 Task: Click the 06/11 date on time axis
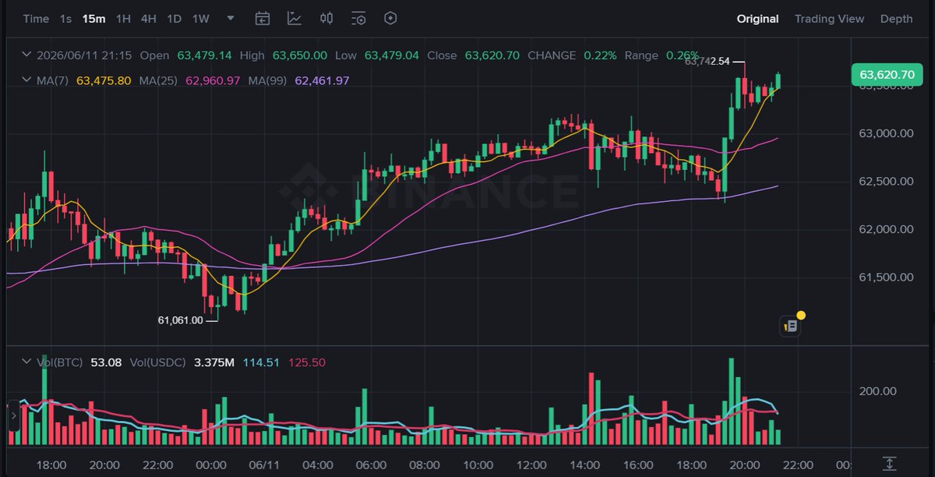point(264,465)
